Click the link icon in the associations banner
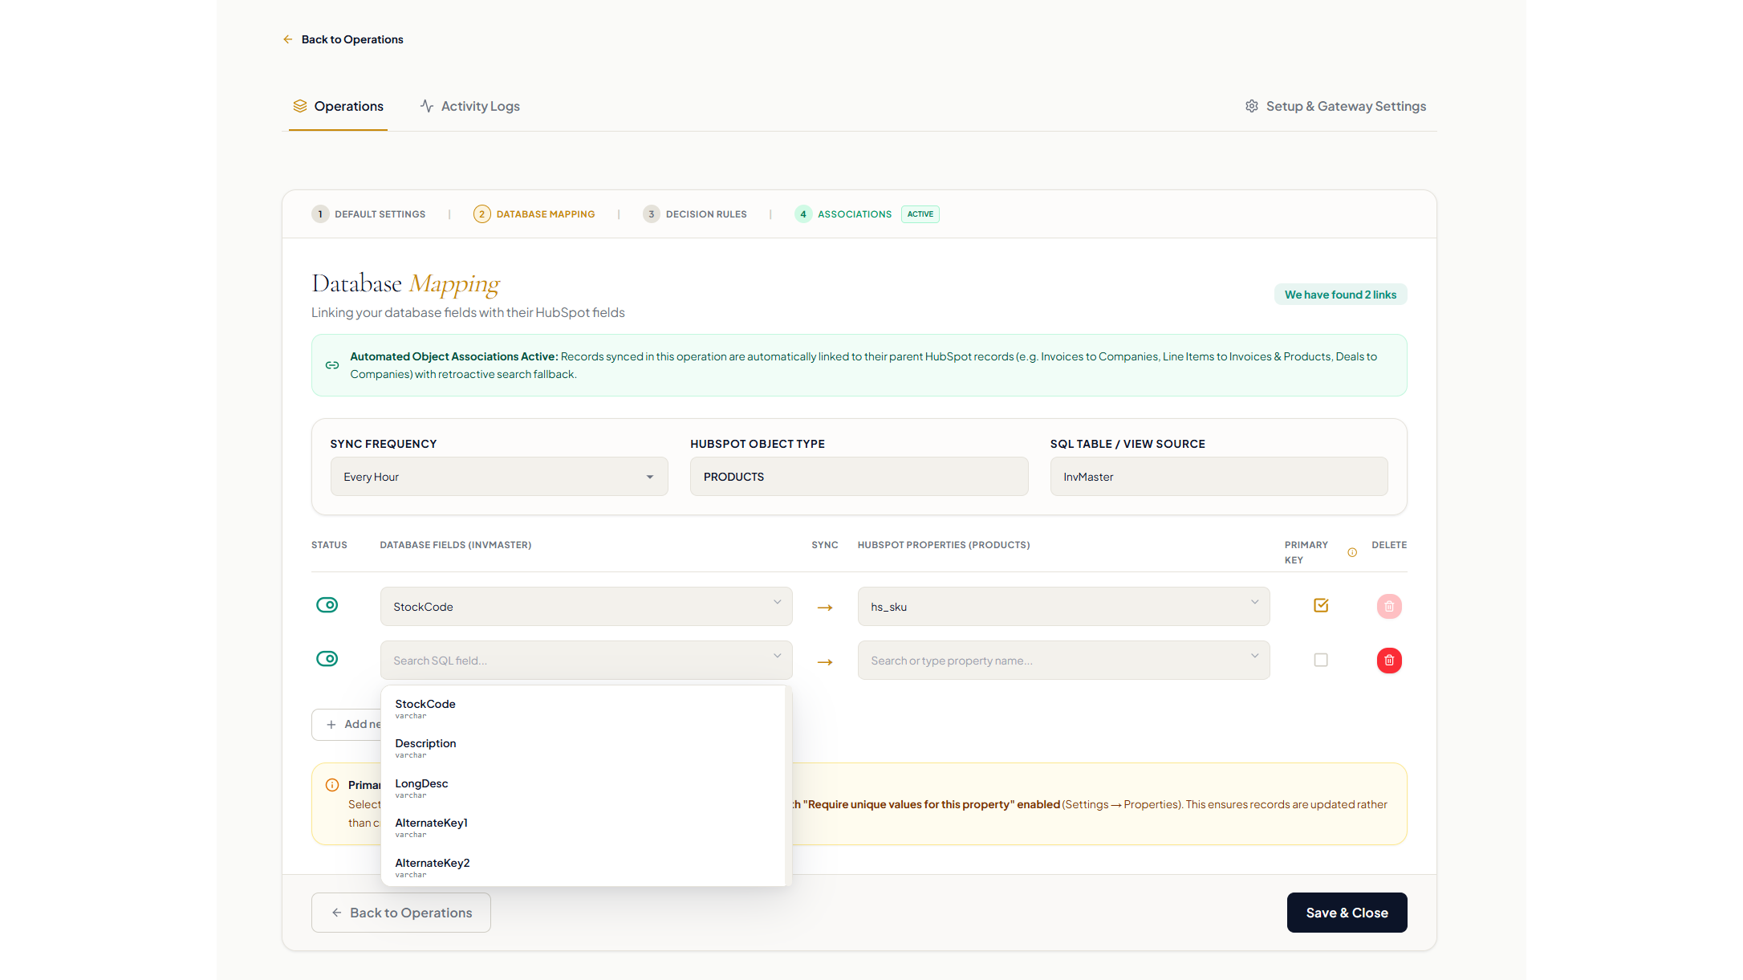The image size is (1743, 980). pyautogui.click(x=332, y=365)
